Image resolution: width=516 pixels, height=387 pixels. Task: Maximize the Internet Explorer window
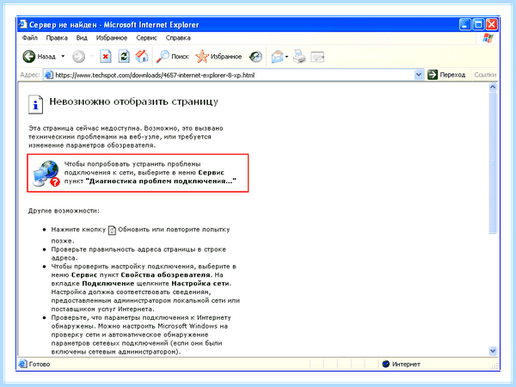(478, 25)
